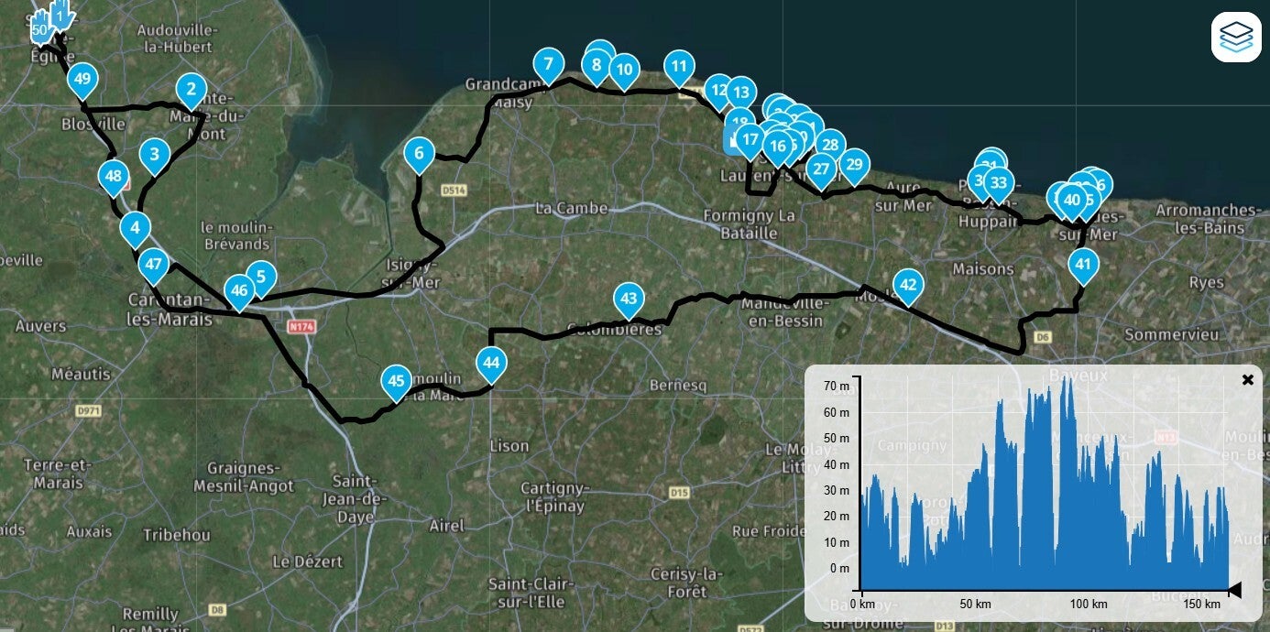1270x632 pixels.
Task: Click the square POI icon beside marker 17
Action: (x=730, y=141)
